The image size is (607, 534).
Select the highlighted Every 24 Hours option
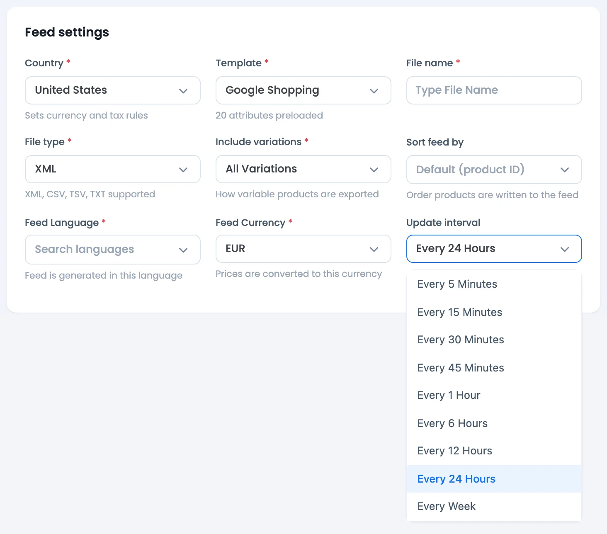tap(494, 479)
